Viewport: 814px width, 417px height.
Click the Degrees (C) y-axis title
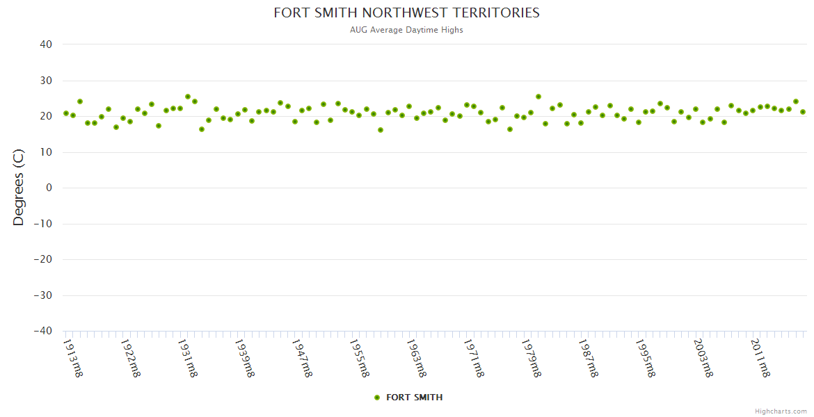tap(19, 188)
